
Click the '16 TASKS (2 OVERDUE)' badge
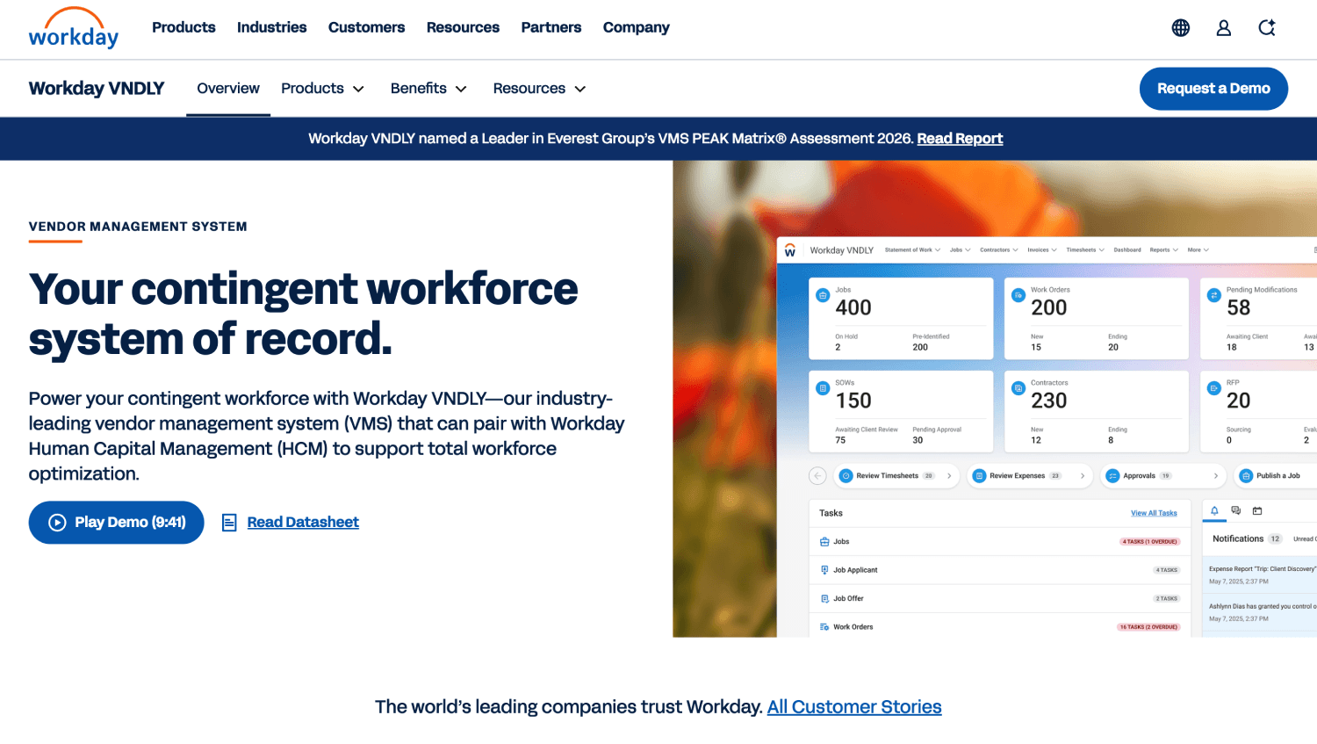1149,627
